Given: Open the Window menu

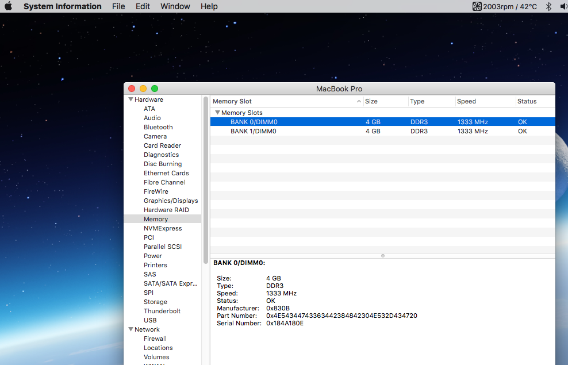Looking at the screenshot, I should click(175, 6).
